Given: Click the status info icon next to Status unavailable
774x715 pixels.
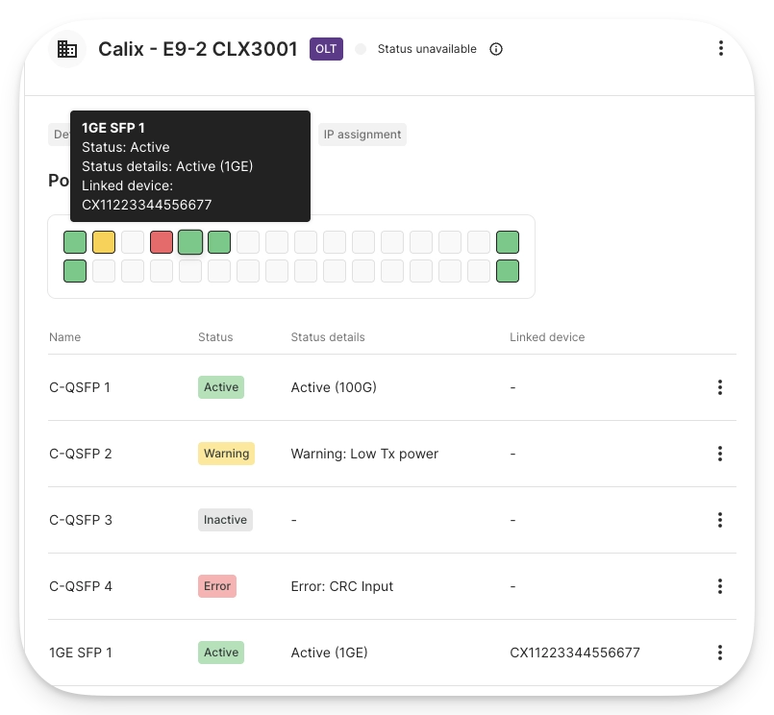Looking at the screenshot, I should pyautogui.click(x=496, y=49).
